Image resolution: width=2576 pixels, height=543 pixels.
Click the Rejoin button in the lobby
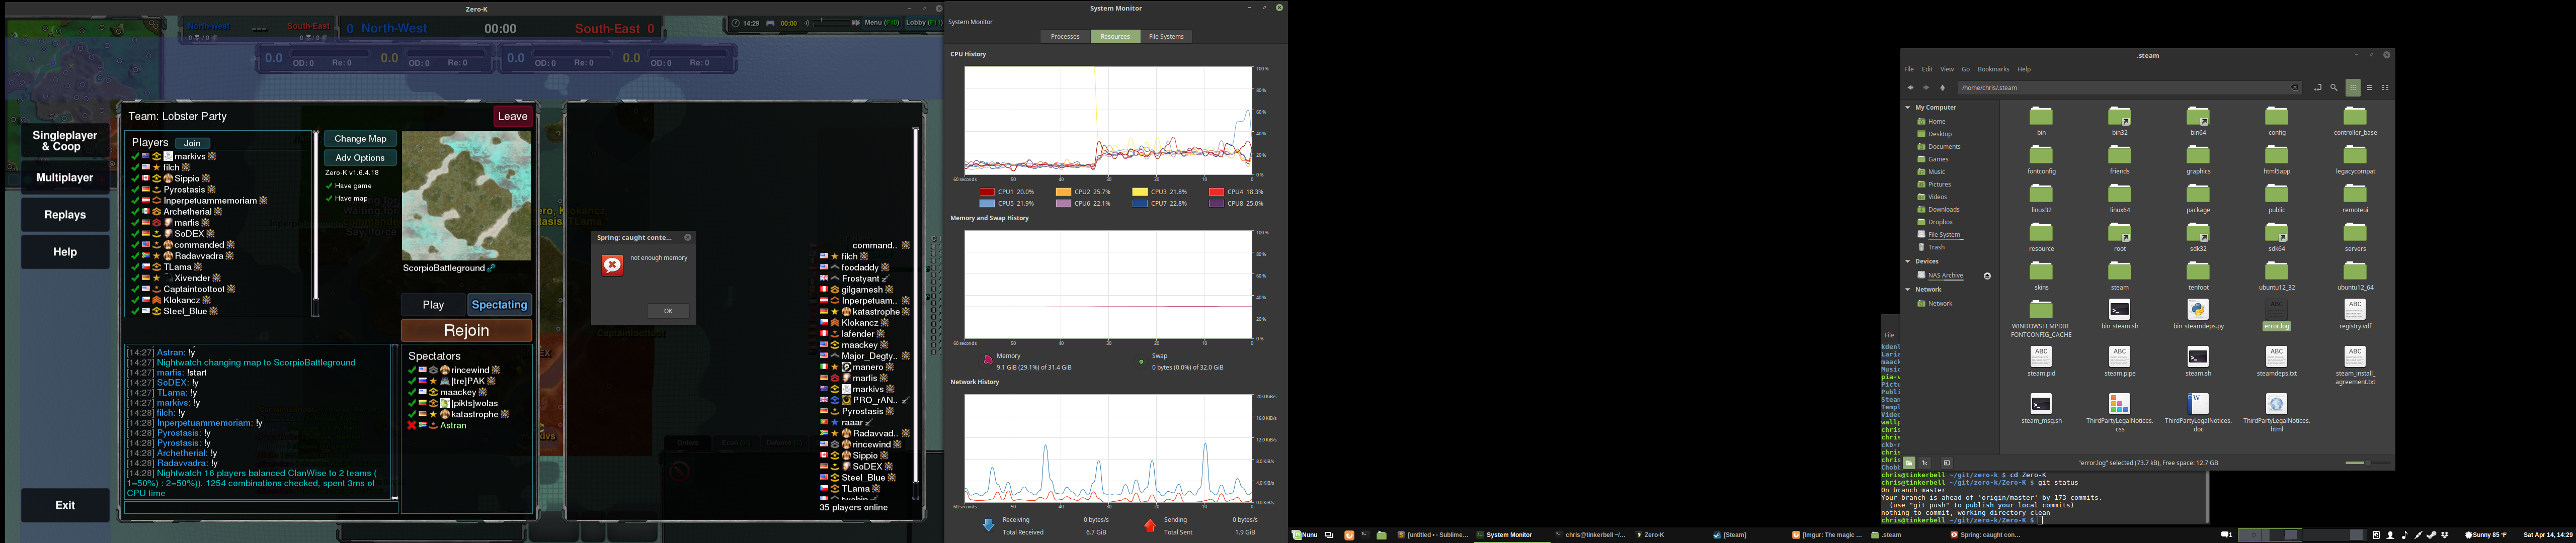[x=467, y=329]
